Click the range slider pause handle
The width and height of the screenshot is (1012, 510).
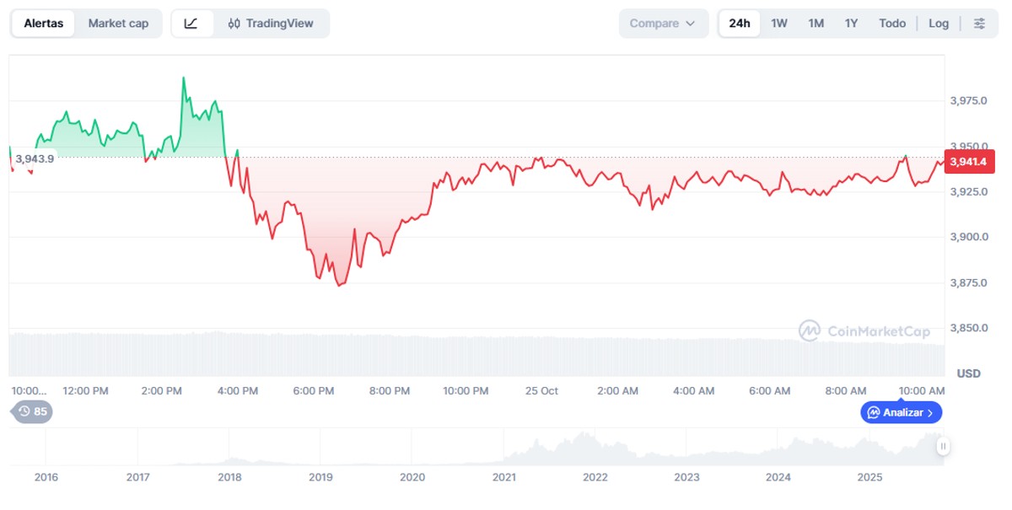943,447
